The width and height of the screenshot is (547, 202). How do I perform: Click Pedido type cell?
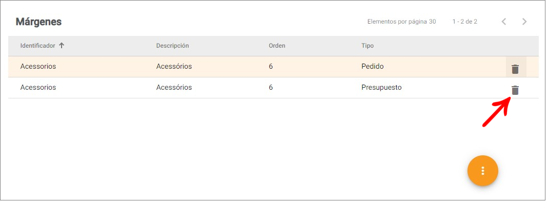coord(373,66)
